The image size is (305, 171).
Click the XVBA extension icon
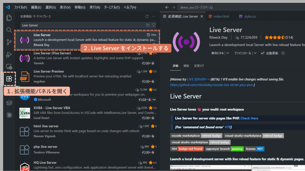24,113
